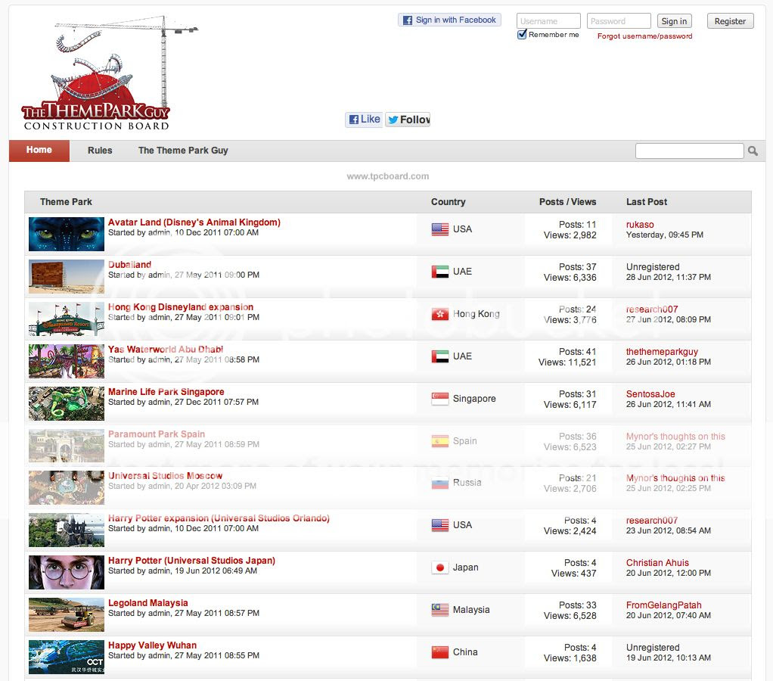Click the Dubailand thumbnail image
Viewport: 773px width, 681px height.
(x=67, y=277)
